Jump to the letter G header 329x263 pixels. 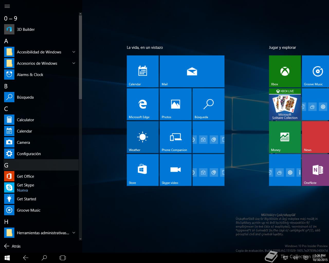coord(41,165)
